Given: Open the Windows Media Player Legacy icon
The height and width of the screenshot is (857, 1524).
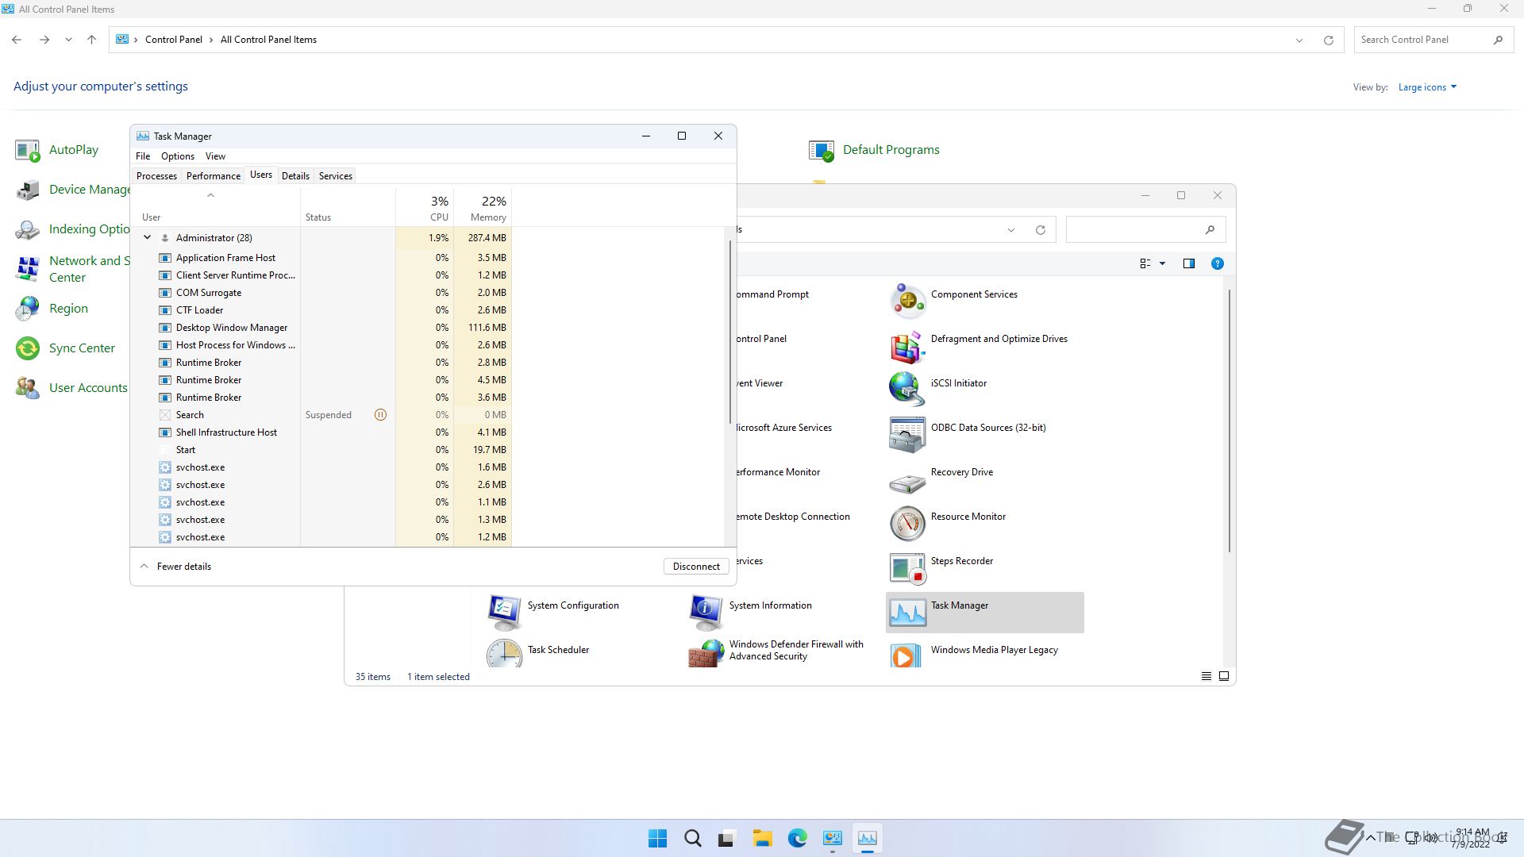Looking at the screenshot, I should 907,655.
